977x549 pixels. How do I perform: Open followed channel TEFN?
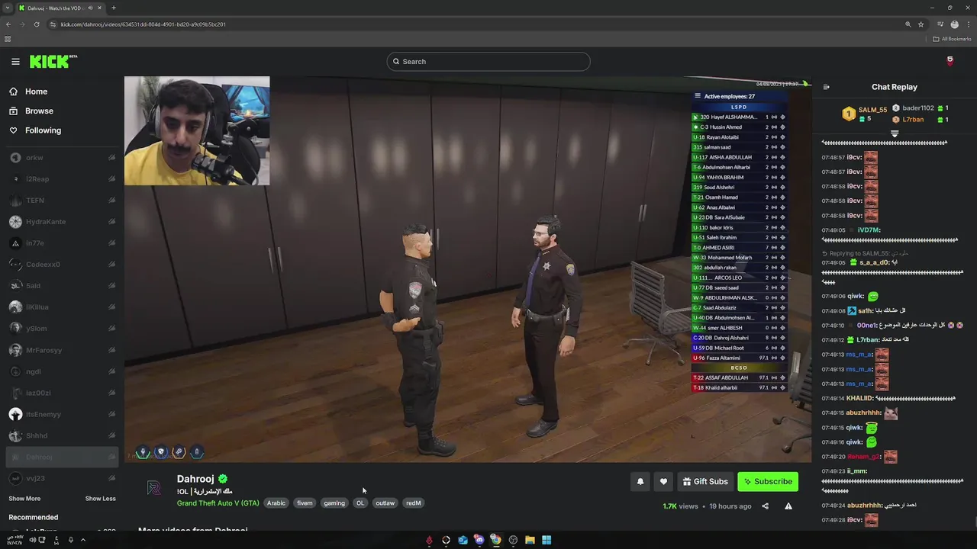(x=61, y=201)
